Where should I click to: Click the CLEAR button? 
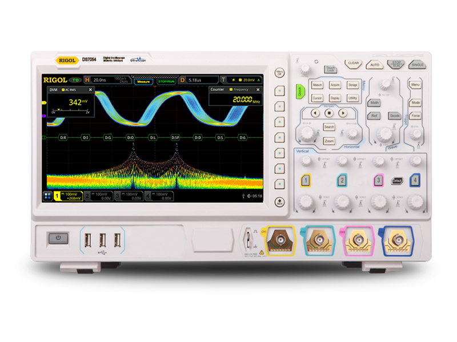point(354,64)
